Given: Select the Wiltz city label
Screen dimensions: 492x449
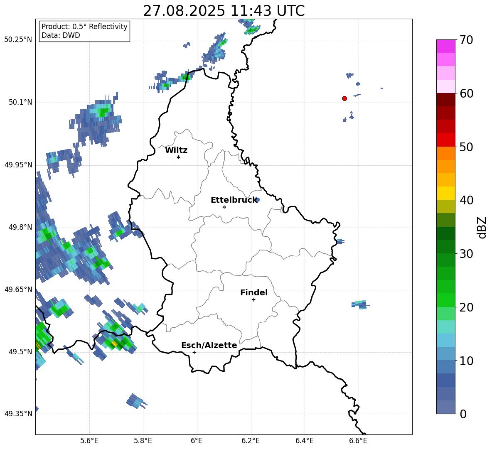Looking at the screenshot, I should [x=176, y=150].
